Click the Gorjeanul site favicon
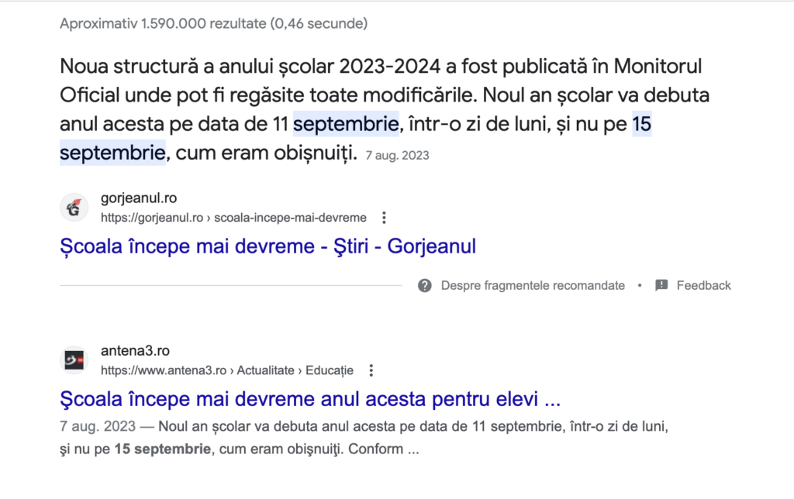 (74, 208)
